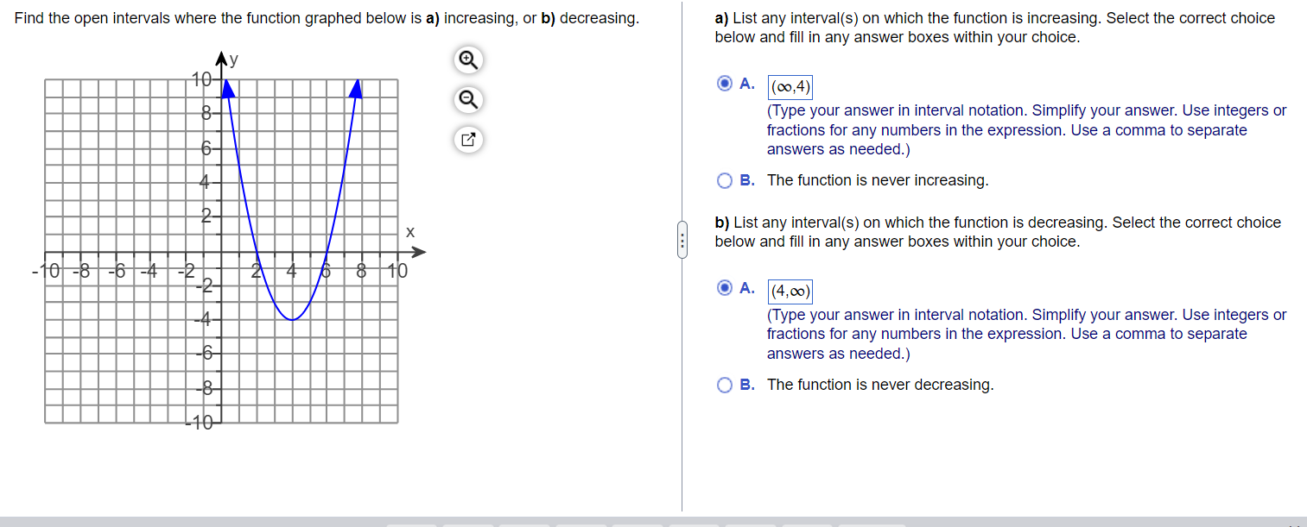This screenshot has height=527, width=1307.
Task: Zoom out on the graph with magnifier minus icon
Action: tap(467, 99)
